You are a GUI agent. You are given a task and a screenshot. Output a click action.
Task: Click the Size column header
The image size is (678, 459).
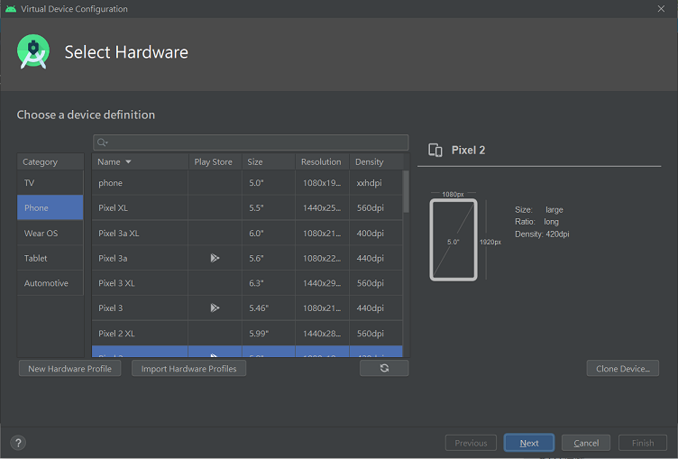coord(269,161)
